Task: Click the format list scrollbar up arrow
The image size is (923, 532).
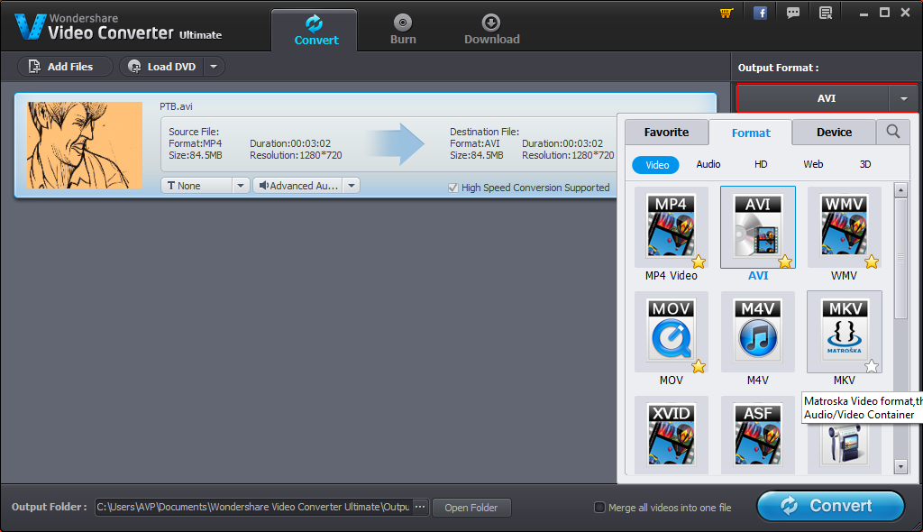Action: pyautogui.click(x=900, y=190)
